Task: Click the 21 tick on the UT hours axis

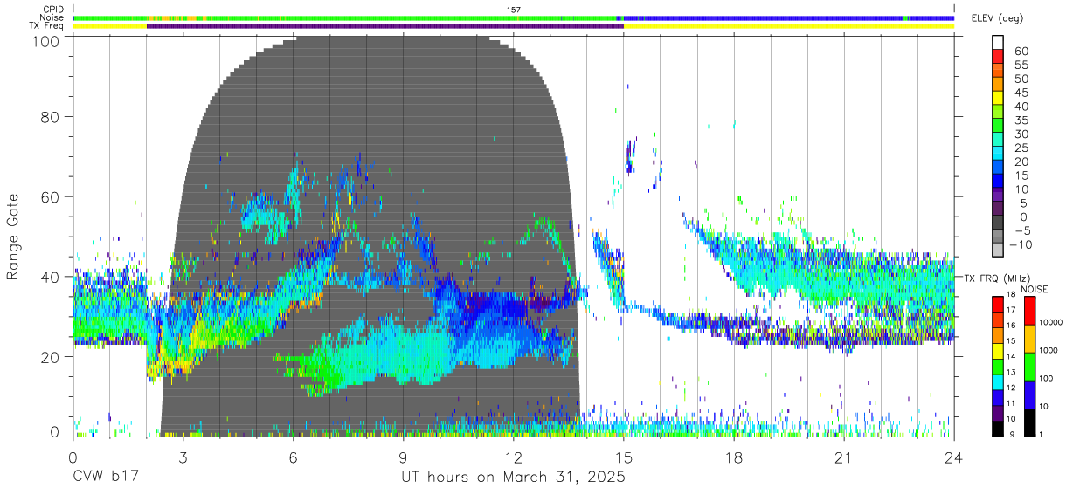Action: pos(844,457)
